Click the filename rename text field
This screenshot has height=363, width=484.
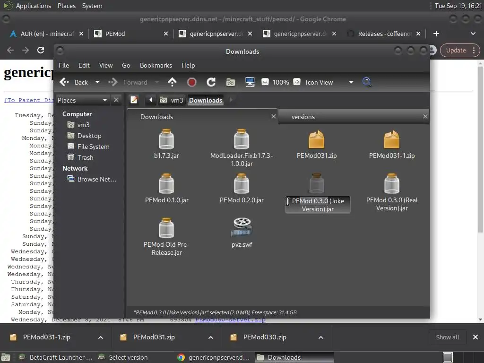point(318,205)
